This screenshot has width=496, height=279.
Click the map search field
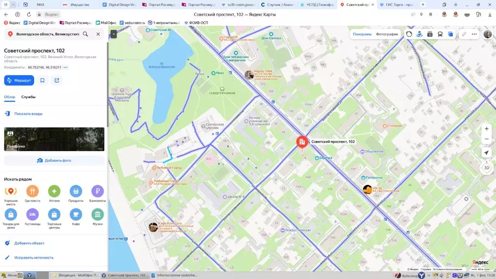[47, 34]
